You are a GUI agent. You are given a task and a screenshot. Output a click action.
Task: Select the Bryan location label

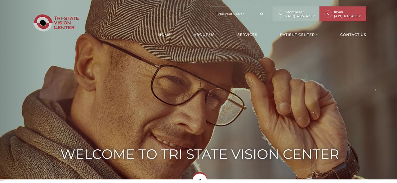tap(338, 12)
